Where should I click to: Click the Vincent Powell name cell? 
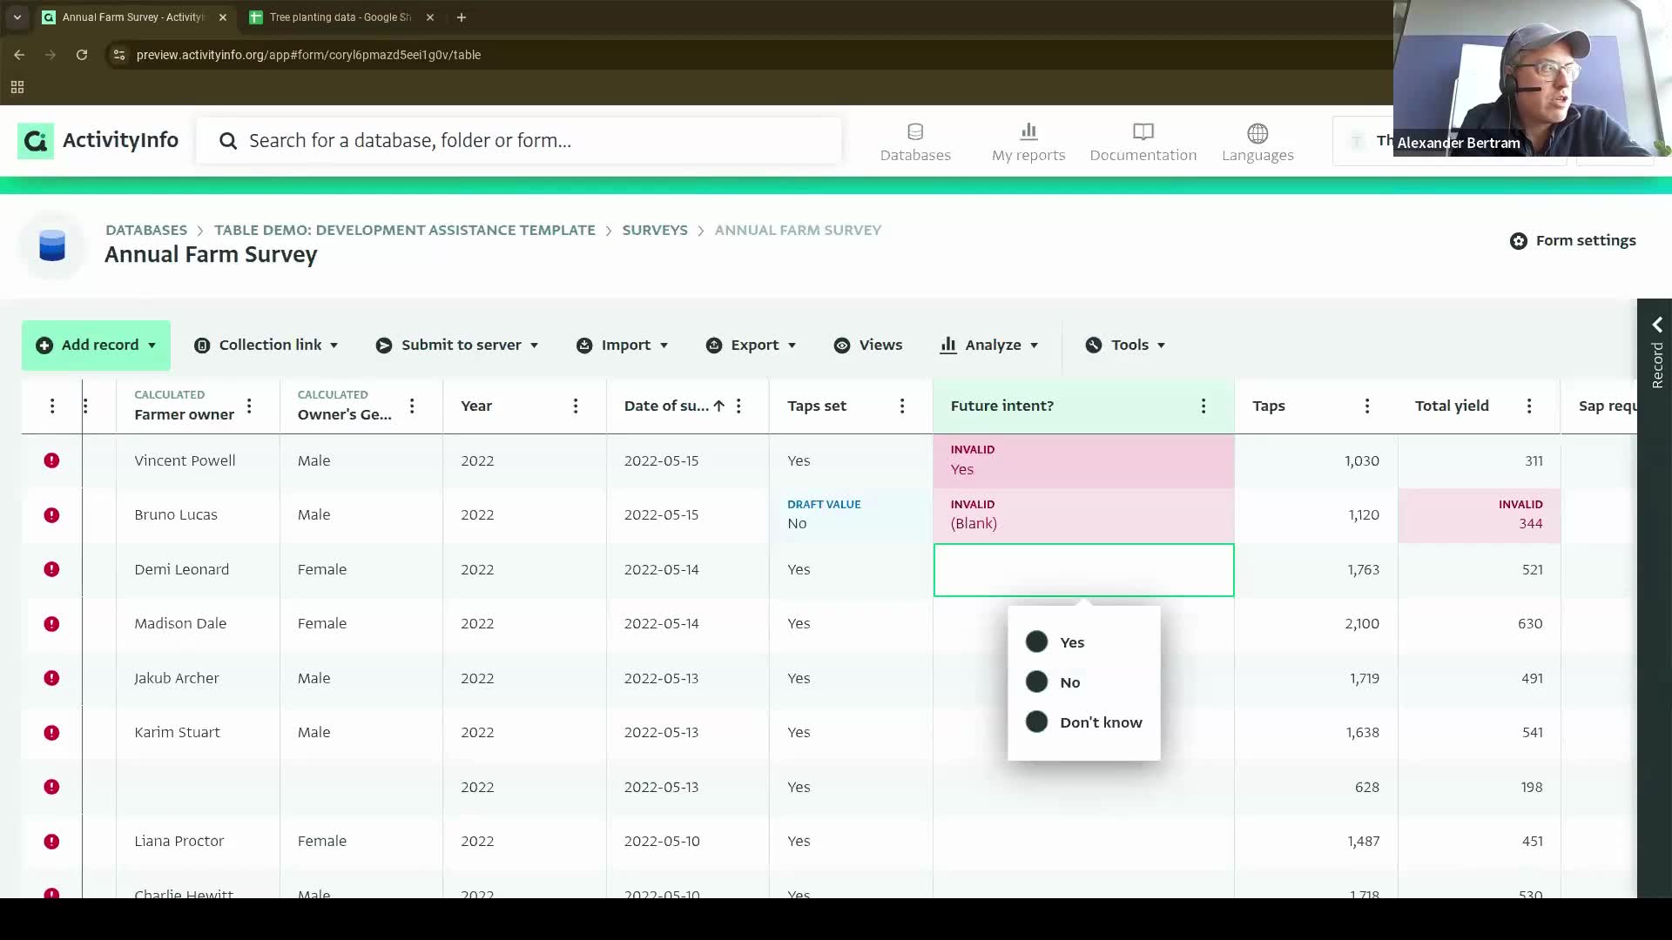(198, 460)
